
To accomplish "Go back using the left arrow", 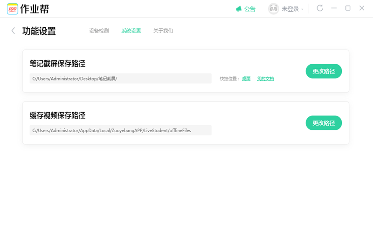I will 13,31.
